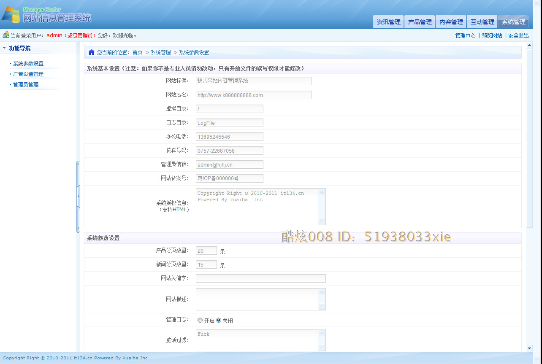542x364 pixels.
Task: Select the 开启 radio button for 管理日志
Action: point(200,320)
